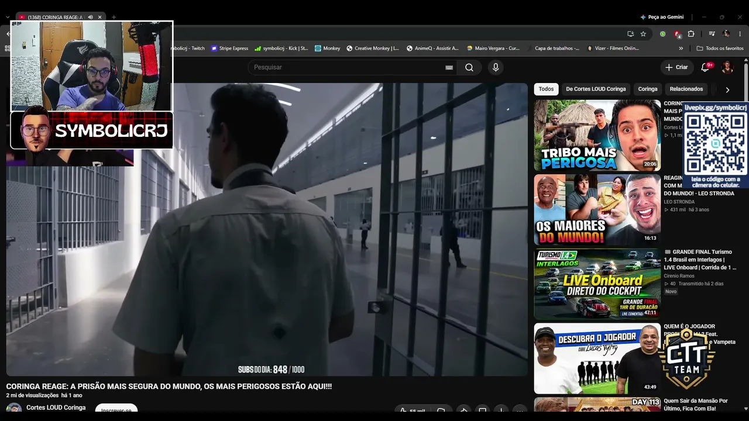Open YouTube notifications bell

[705, 67]
